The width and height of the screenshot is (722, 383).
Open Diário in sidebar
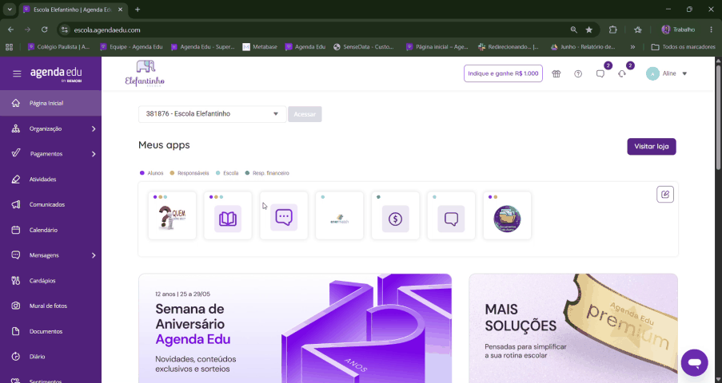50,357
